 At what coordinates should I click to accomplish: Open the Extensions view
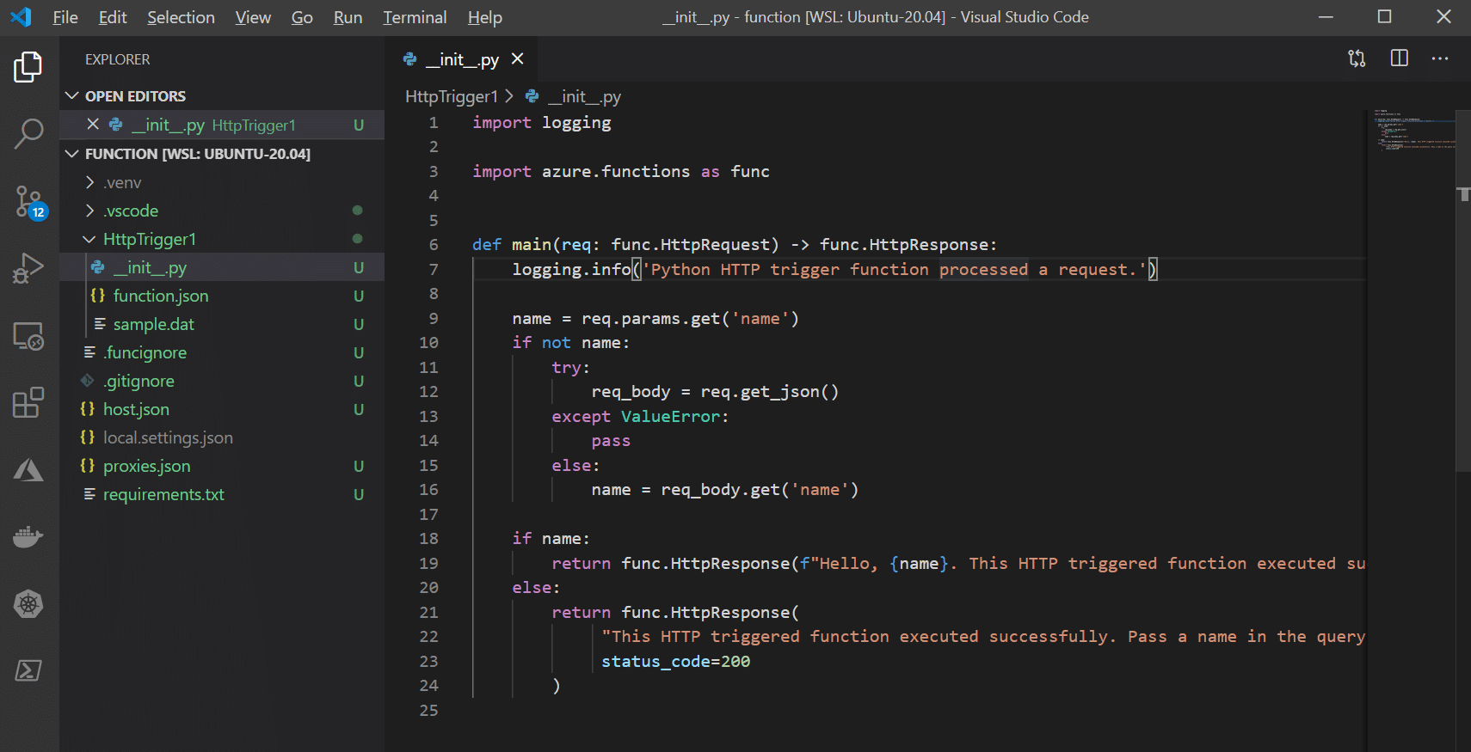[x=28, y=402]
